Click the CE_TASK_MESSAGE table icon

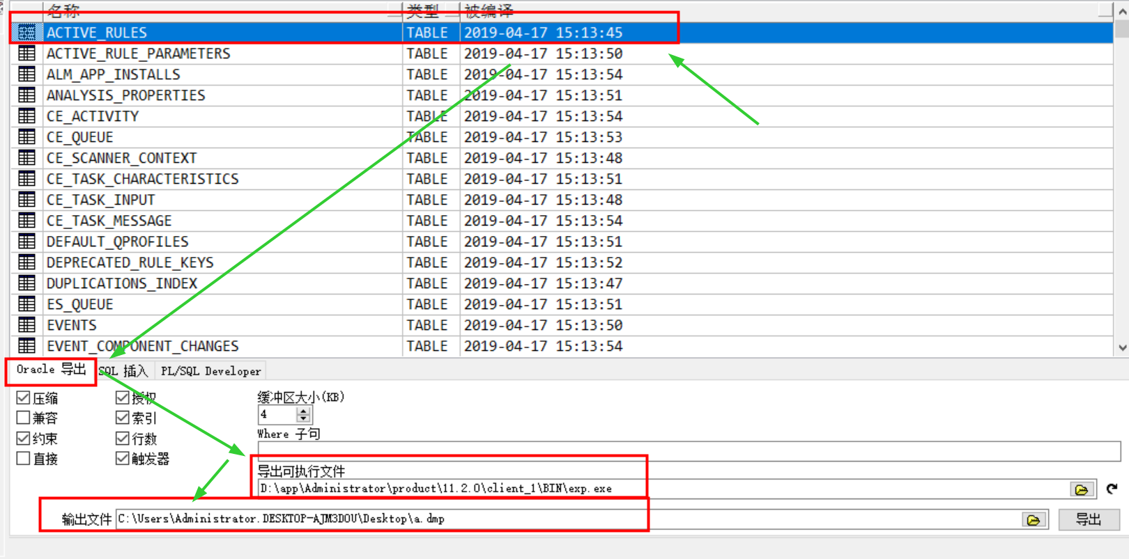(26, 220)
